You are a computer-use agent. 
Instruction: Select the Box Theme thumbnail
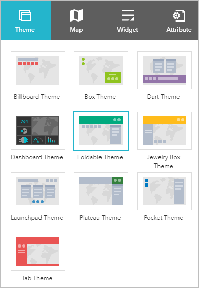101,70
